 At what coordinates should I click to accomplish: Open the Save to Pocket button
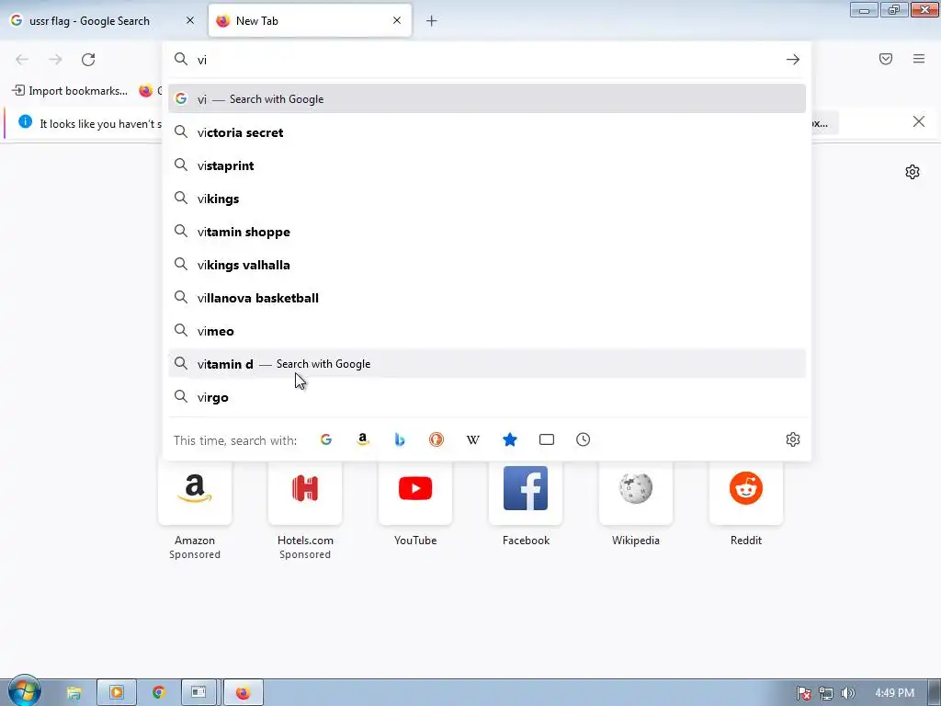pos(886,59)
